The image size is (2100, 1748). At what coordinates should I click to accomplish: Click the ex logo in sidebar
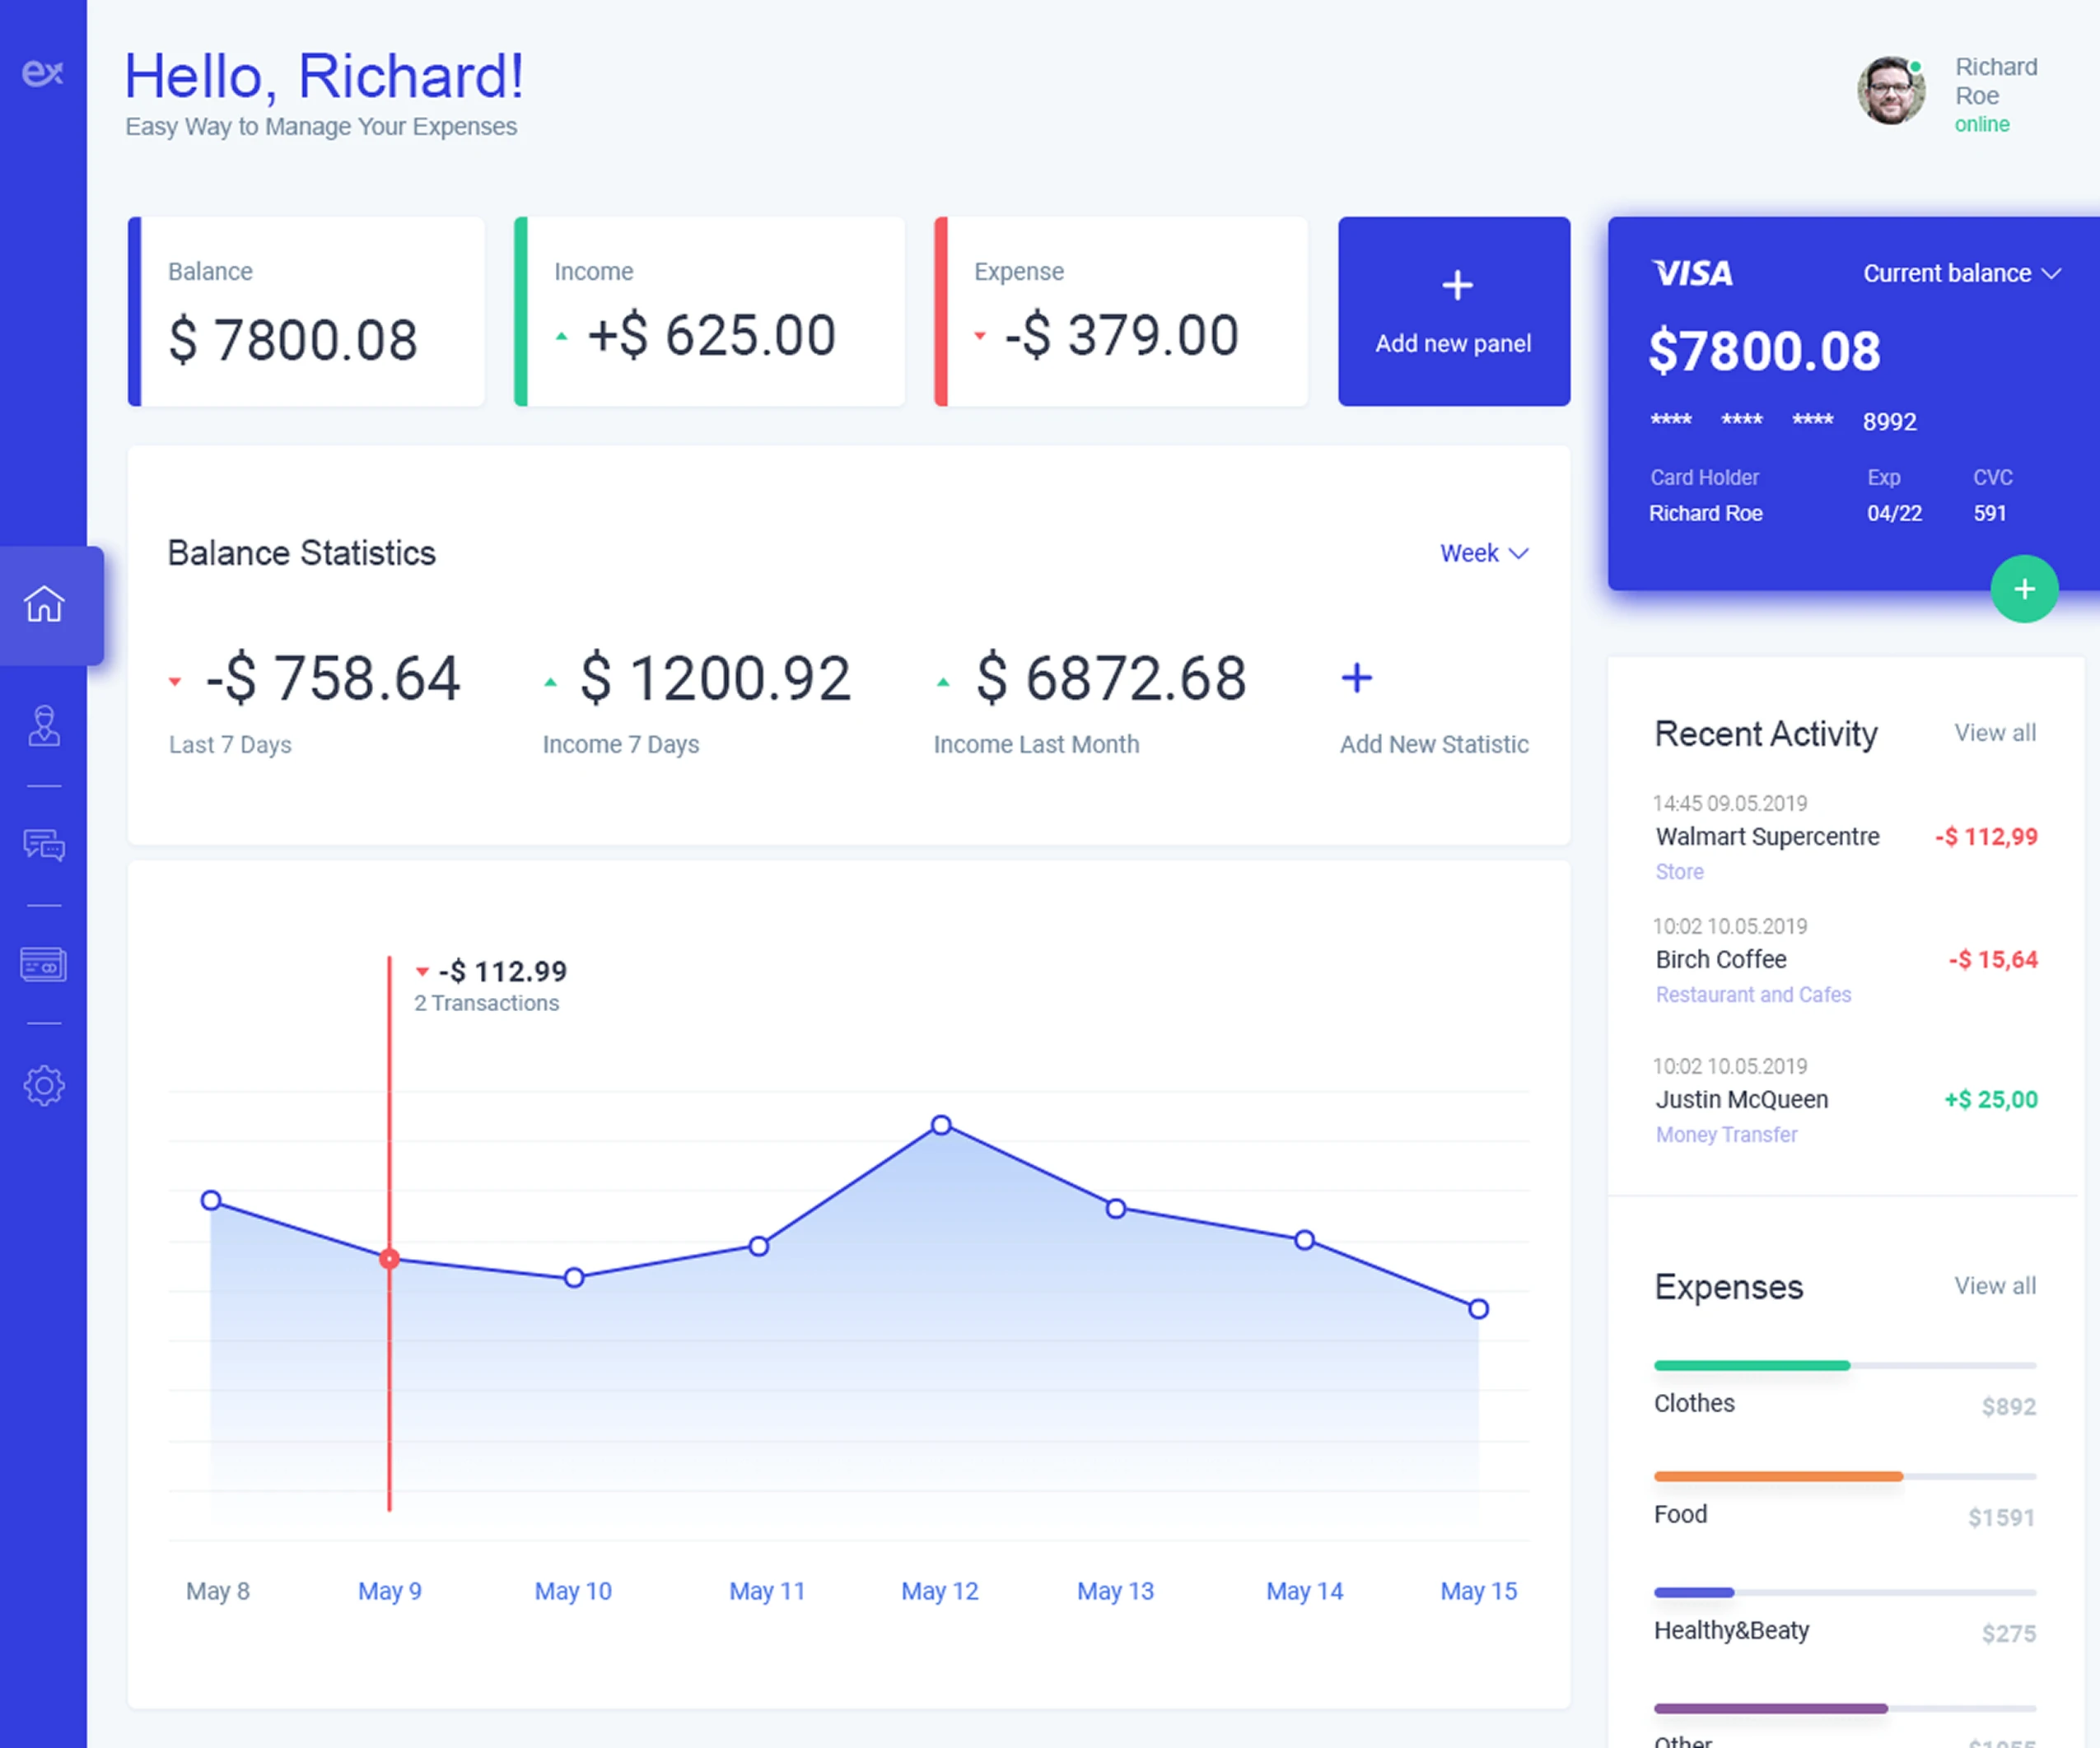click(43, 72)
